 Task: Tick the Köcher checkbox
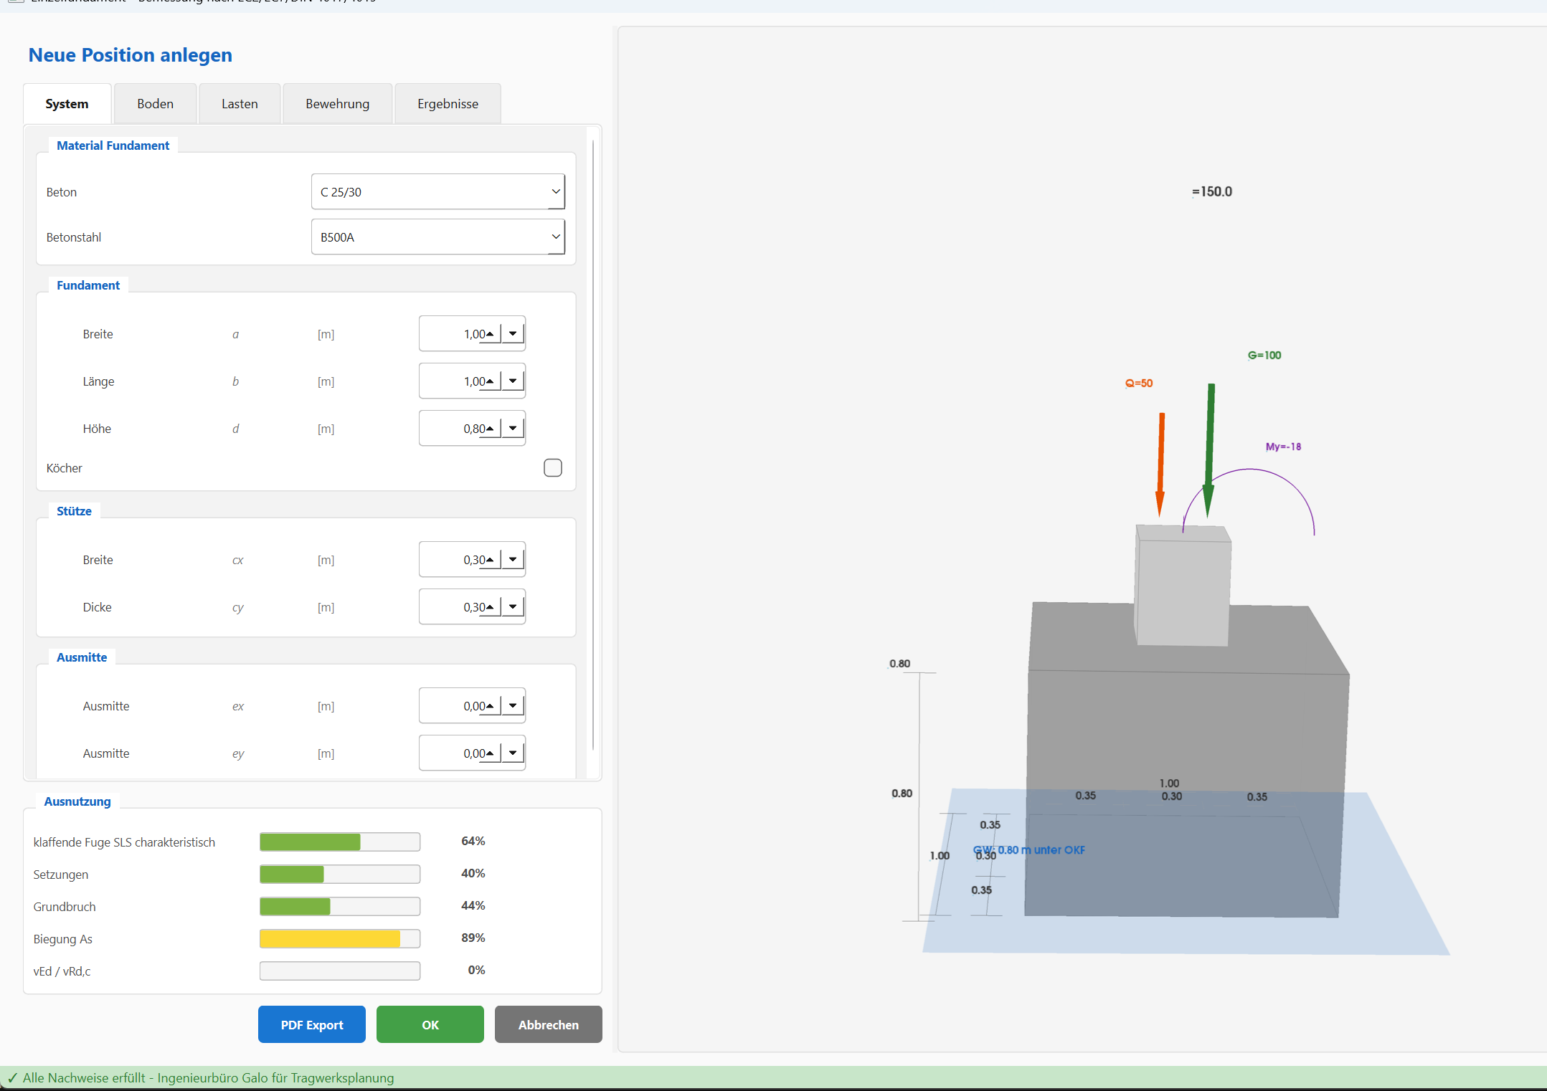tap(553, 468)
